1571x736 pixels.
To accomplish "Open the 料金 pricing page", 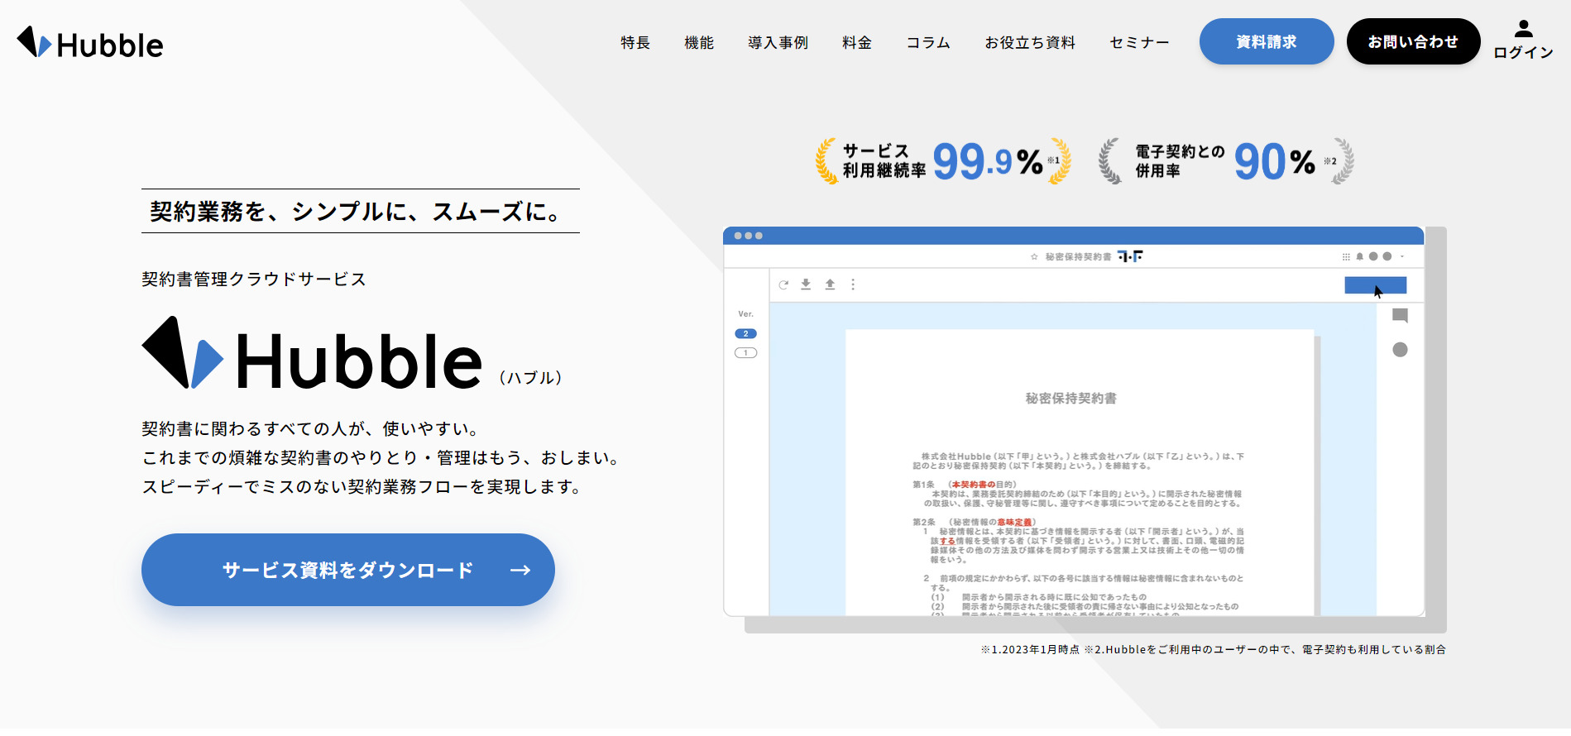I will pyautogui.click(x=857, y=42).
